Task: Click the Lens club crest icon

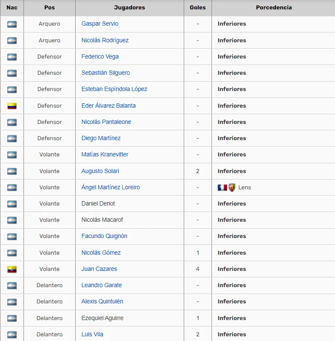Action: [232, 187]
